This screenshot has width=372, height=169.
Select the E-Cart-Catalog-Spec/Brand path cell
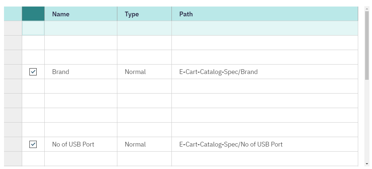pyautogui.click(x=265, y=72)
